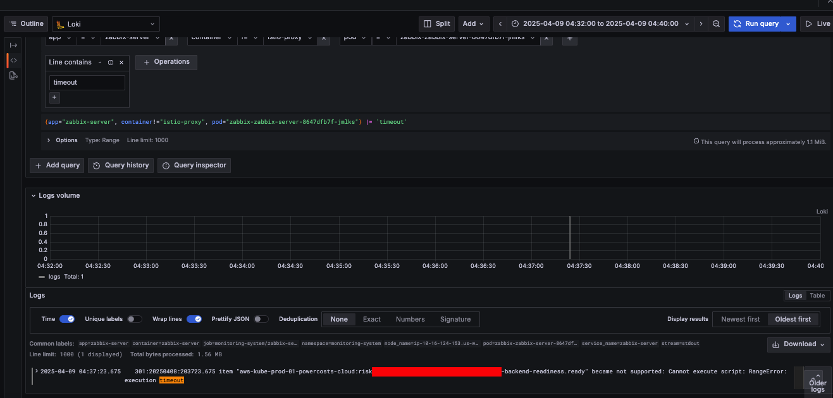Click the zoom out time range icon

[716, 24]
